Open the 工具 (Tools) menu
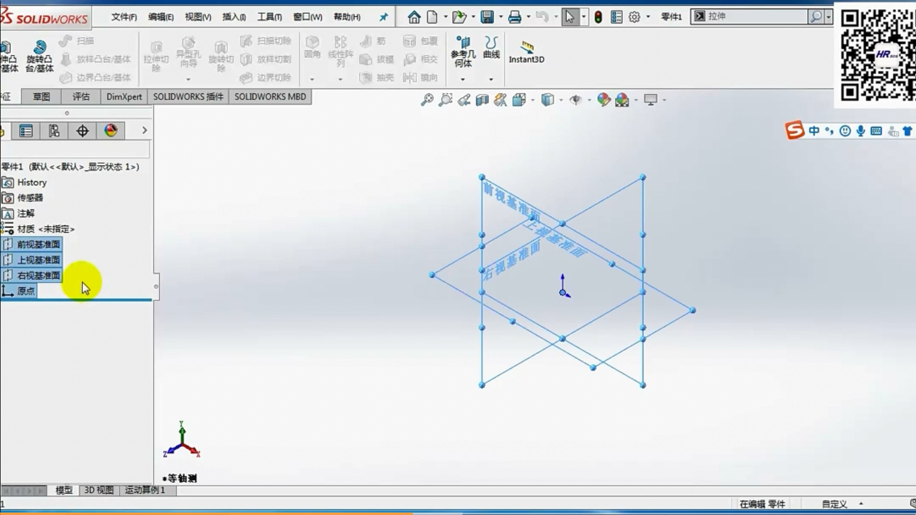This screenshot has height=515, width=916. pyautogui.click(x=269, y=17)
